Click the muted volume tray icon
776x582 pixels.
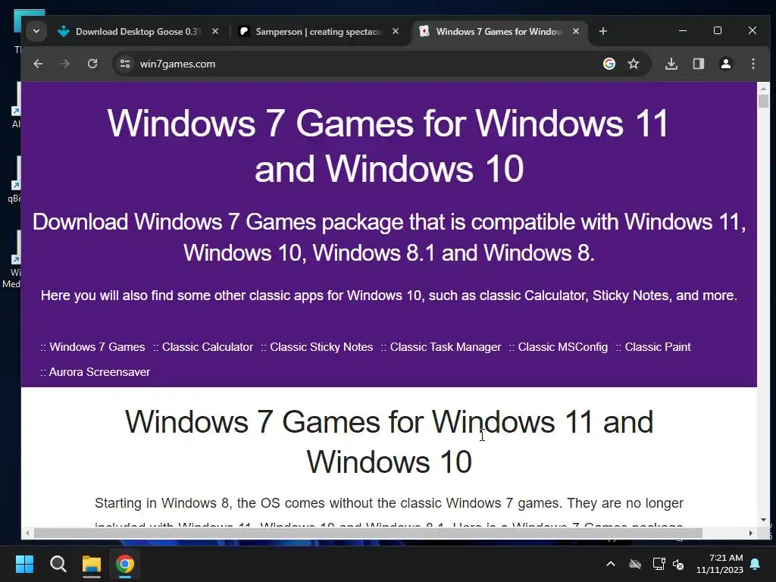click(678, 564)
